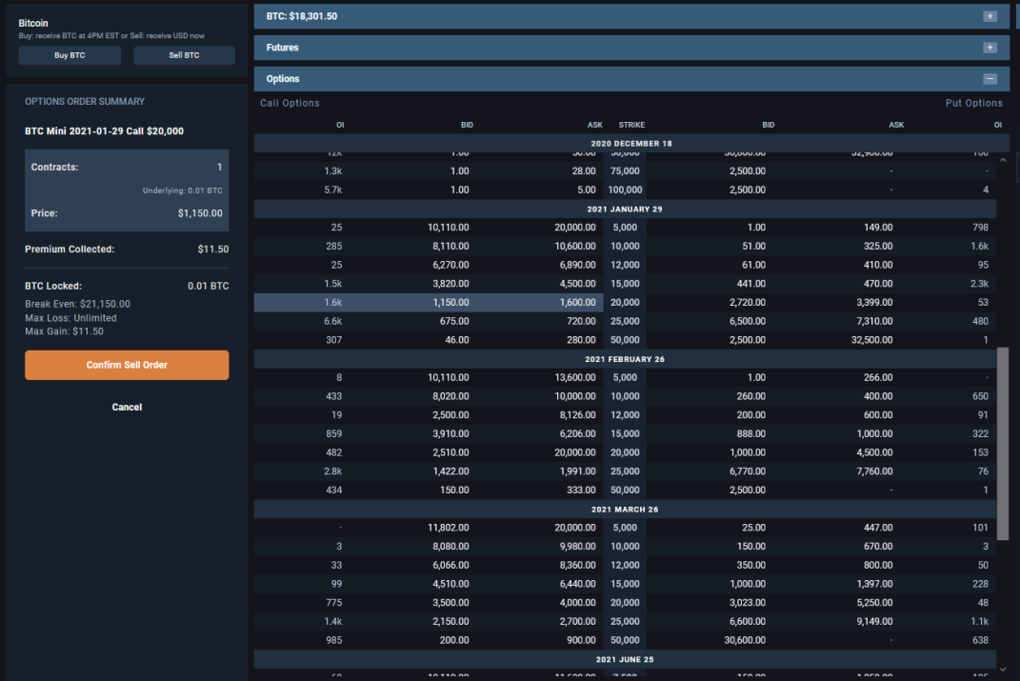The height and width of the screenshot is (681, 1020).
Task: Select February 26 put bid 888.00
Action: [x=750, y=433]
